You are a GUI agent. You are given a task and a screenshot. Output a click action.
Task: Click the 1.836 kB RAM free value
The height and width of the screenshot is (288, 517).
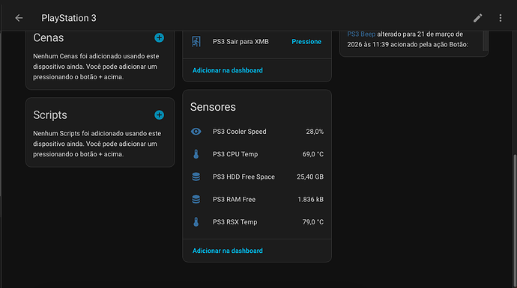click(x=310, y=200)
